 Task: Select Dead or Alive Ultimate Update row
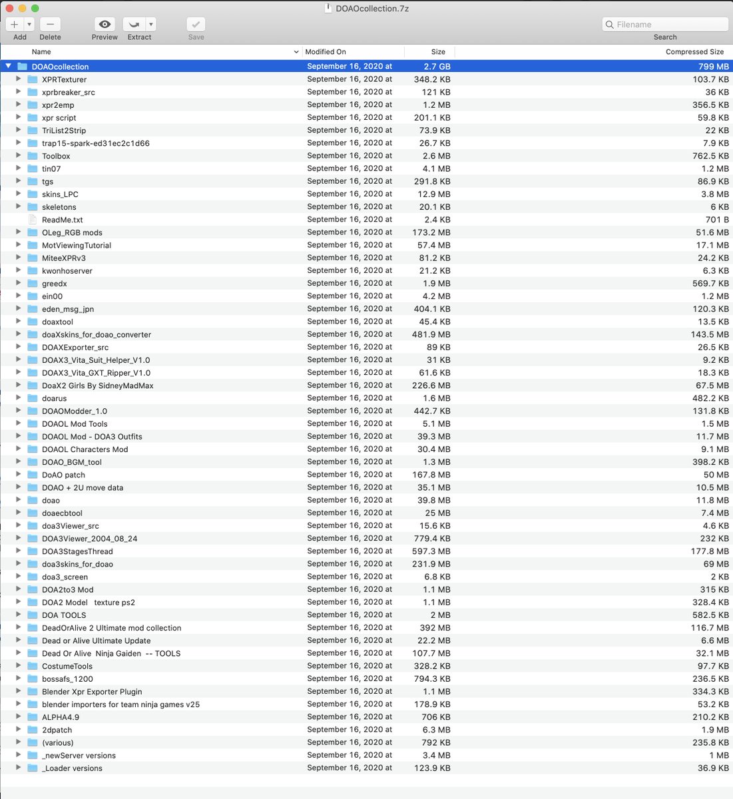click(x=366, y=641)
